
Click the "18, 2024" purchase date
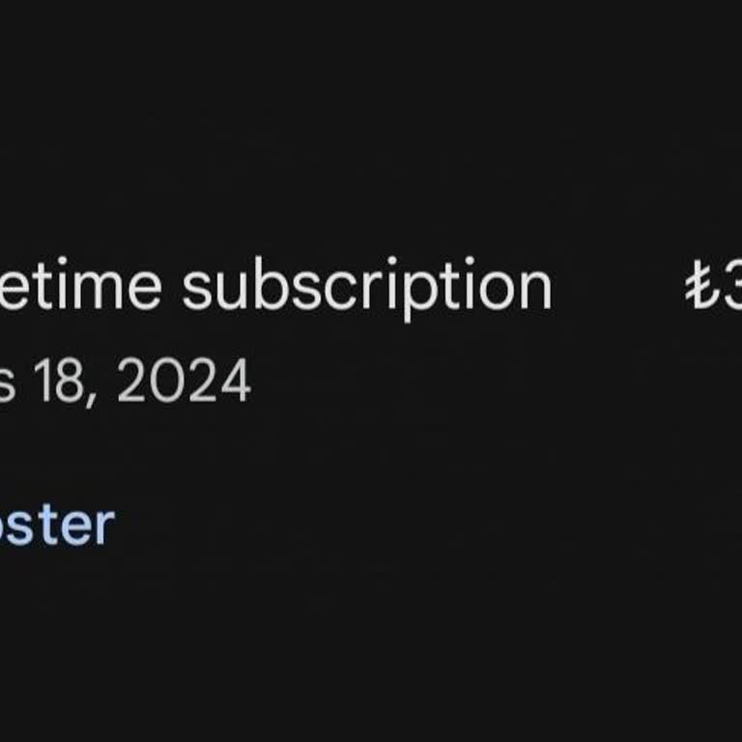click(x=126, y=383)
